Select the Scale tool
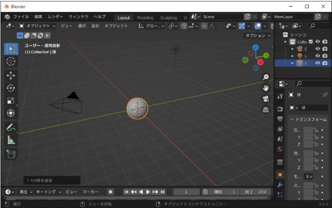Screen dimensions: 332x208 pos(11,101)
